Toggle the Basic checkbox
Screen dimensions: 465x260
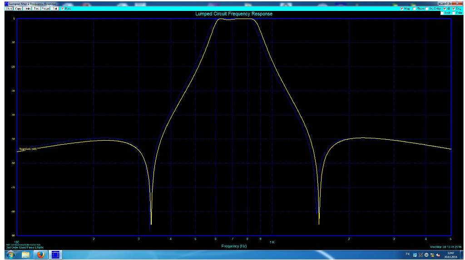coord(63,9)
